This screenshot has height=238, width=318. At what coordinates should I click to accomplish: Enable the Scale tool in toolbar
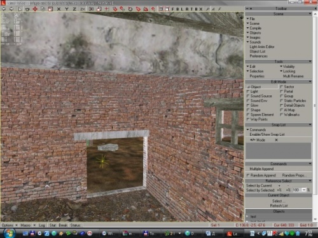[50, 9]
